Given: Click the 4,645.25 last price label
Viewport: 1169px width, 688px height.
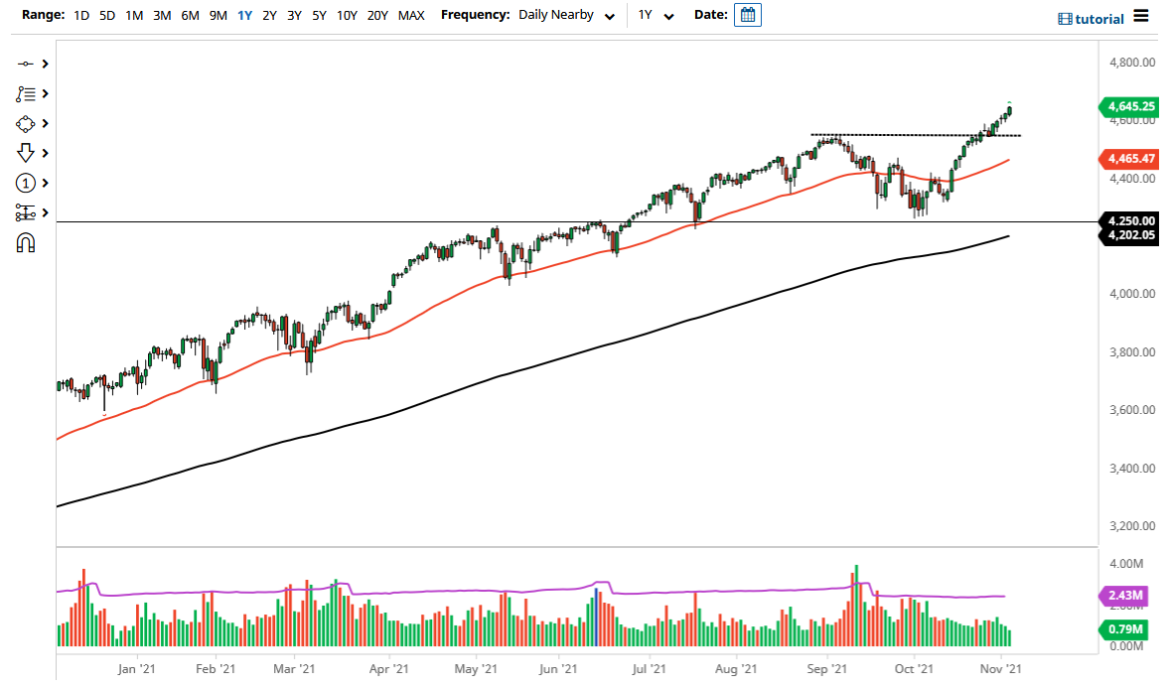Looking at the screenshot, I should tap(1129, 106).
